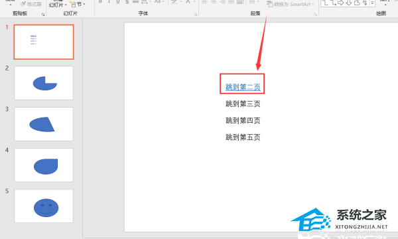The image size is (398, 239).
Task: Select the Down Arrow shape
Action: point(349,3)
